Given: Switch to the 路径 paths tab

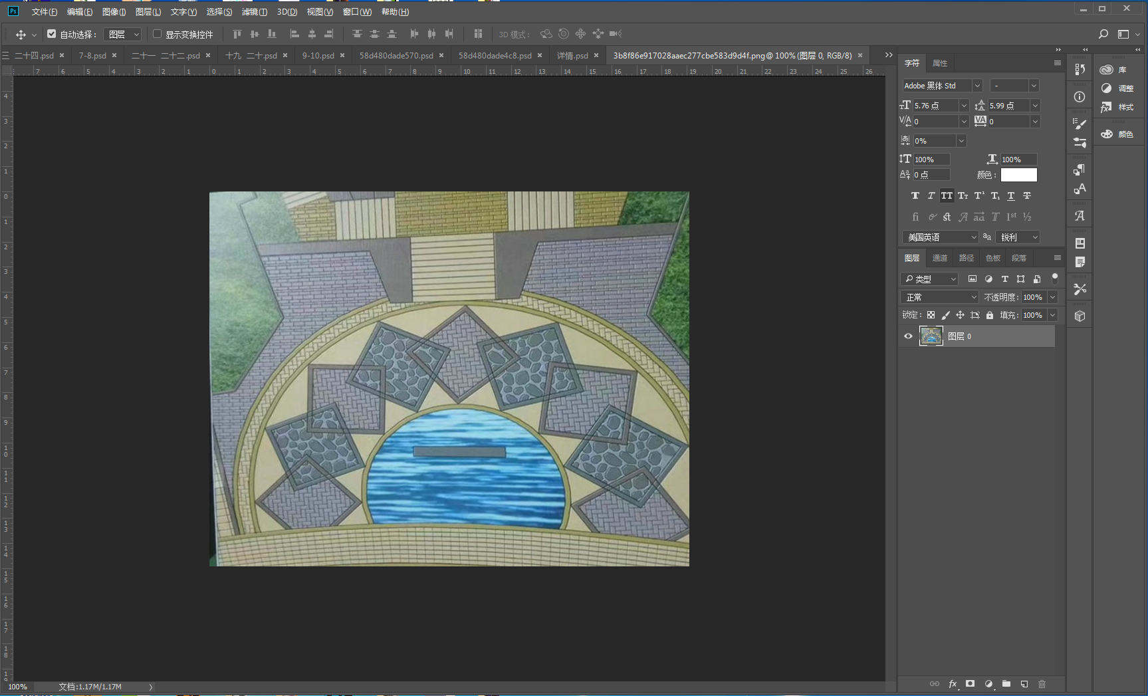Looking at the screenshot, I should 967,258.
